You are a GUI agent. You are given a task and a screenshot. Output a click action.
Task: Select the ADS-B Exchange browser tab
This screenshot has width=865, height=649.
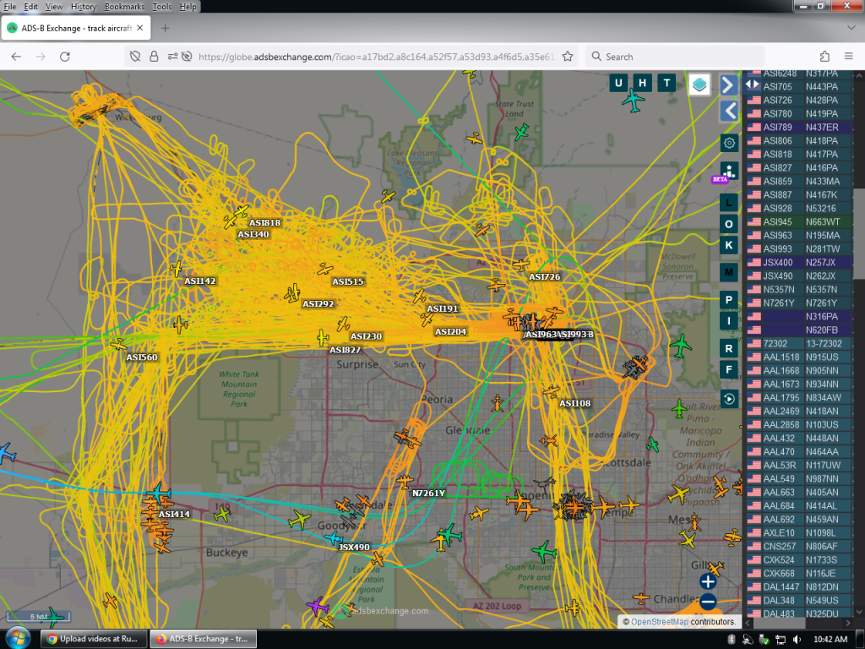click(x=75, y=28)
